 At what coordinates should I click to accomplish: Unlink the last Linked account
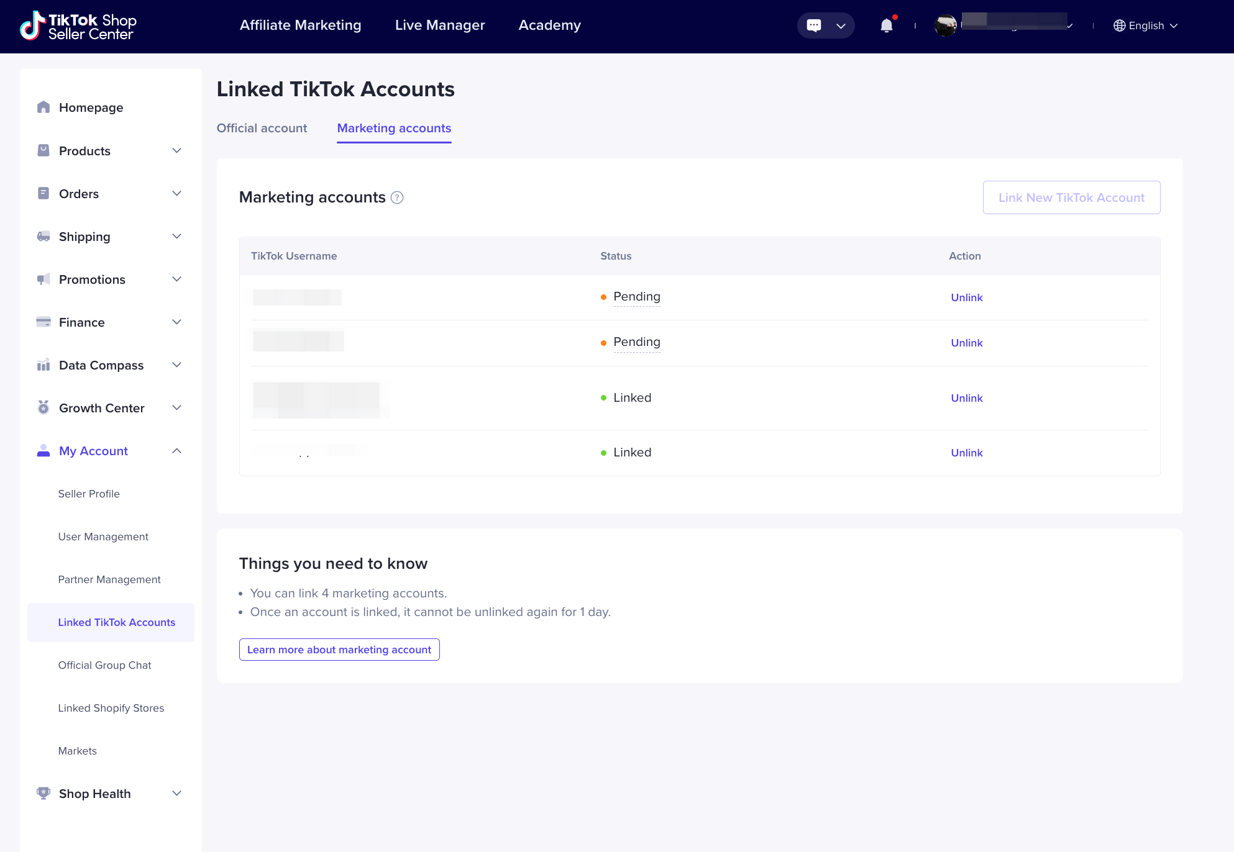coord(966,453)
